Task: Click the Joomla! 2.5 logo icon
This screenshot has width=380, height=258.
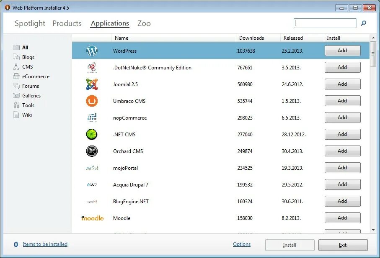Action: coord(92,84)
